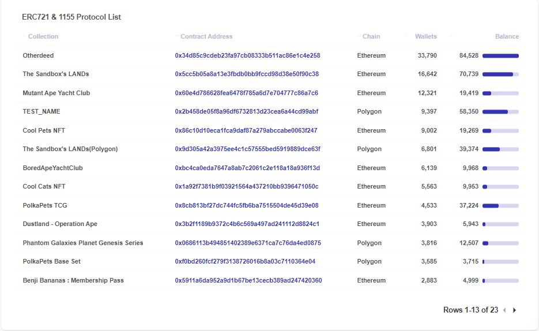Viewport: 539px width, 331px height.
Task: Open BoredApeYachtClub contract address link
Action: (247, 168)
